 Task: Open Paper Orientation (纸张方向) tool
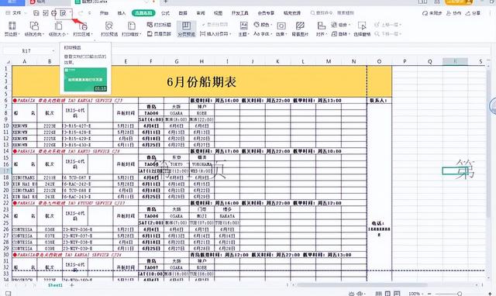(34, 29)
